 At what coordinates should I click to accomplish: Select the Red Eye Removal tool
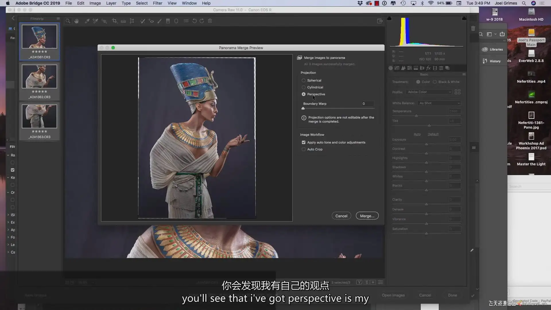point(151,21)
